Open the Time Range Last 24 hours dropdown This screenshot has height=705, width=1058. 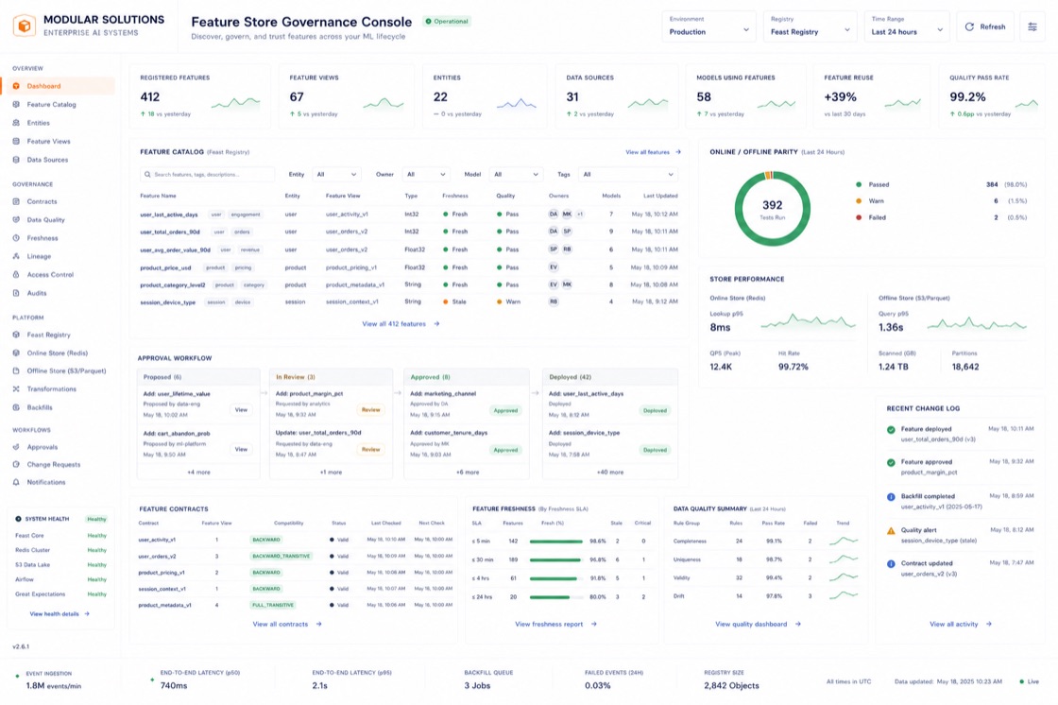[x=907, y=27]
